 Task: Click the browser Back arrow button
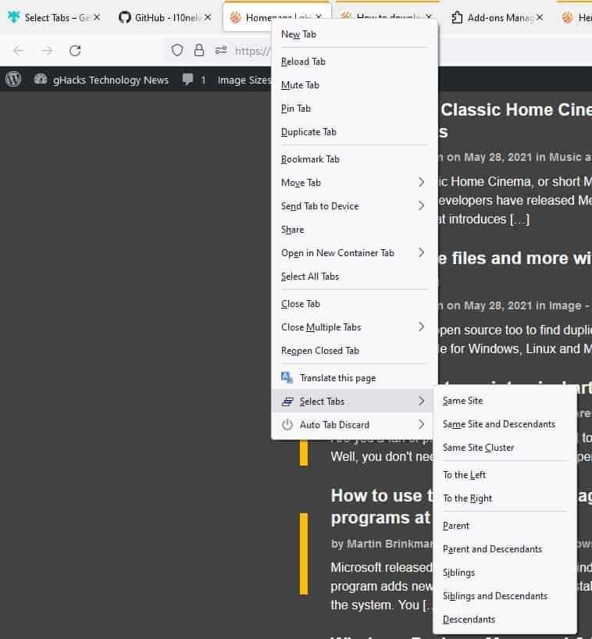(x=19, y=51)
